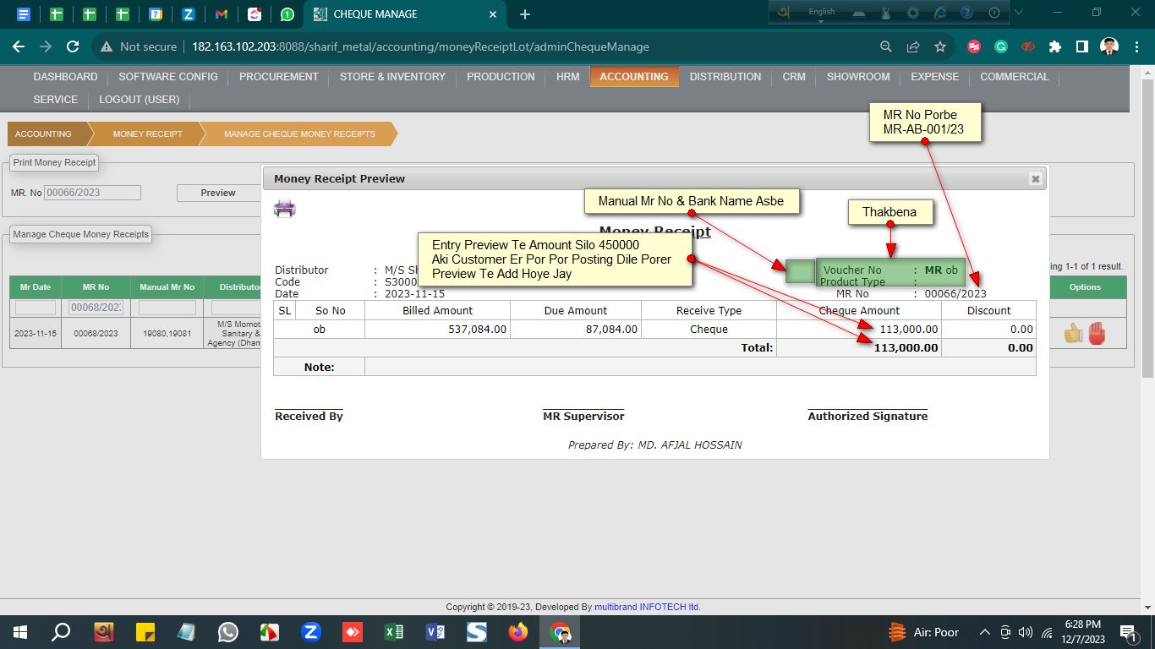Click MANAGE CHEQUE MONEY RECEIPTS breadcrumb
The image size is (1155, 649).
pos(299,134)
